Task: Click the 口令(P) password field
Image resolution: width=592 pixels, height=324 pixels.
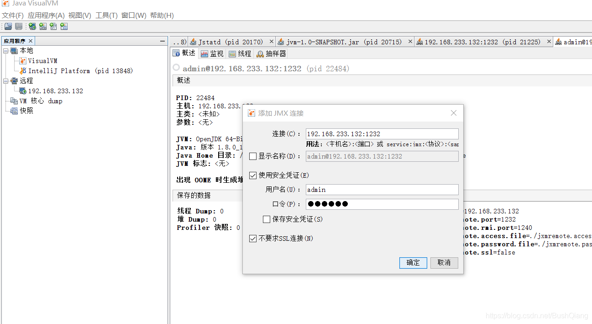Action: (382, 204)
